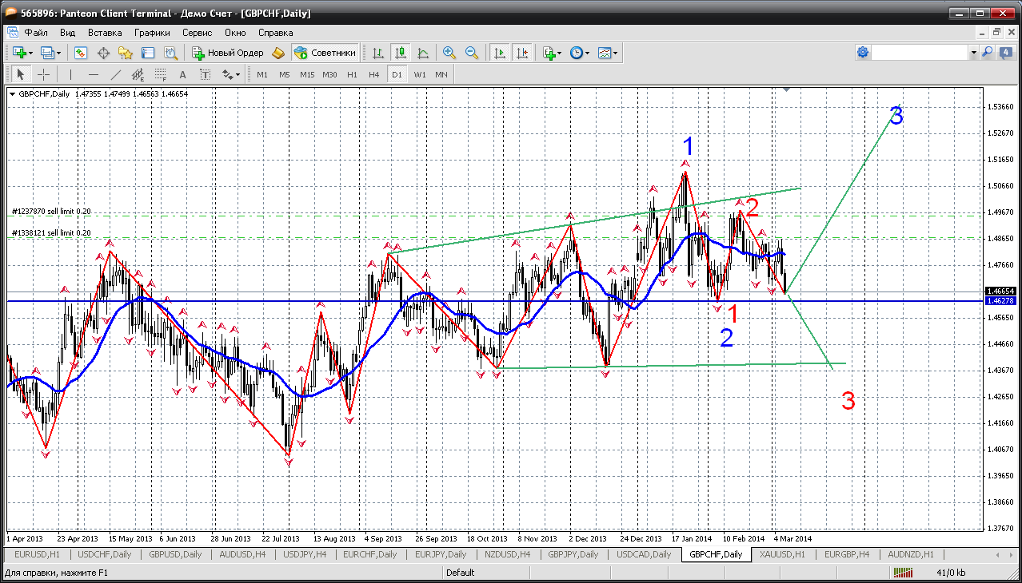Select the Crosshair cursor tool

coord(43,74)
